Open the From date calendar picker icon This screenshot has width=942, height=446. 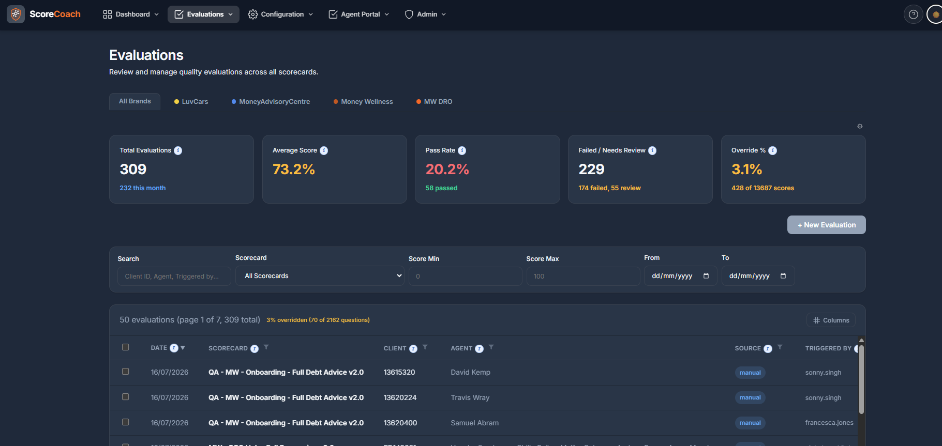coord(706,276)
